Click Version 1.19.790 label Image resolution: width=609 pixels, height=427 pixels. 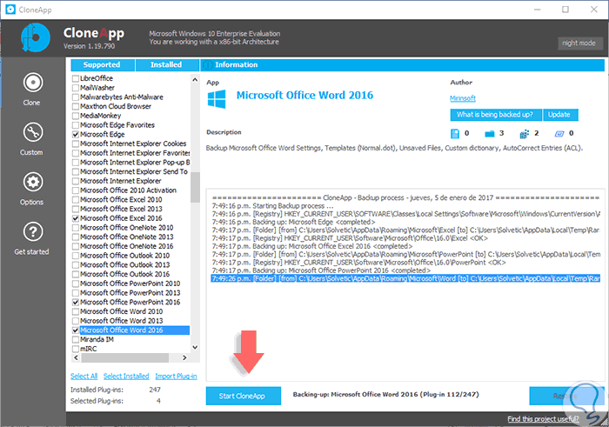click(90, 46)
